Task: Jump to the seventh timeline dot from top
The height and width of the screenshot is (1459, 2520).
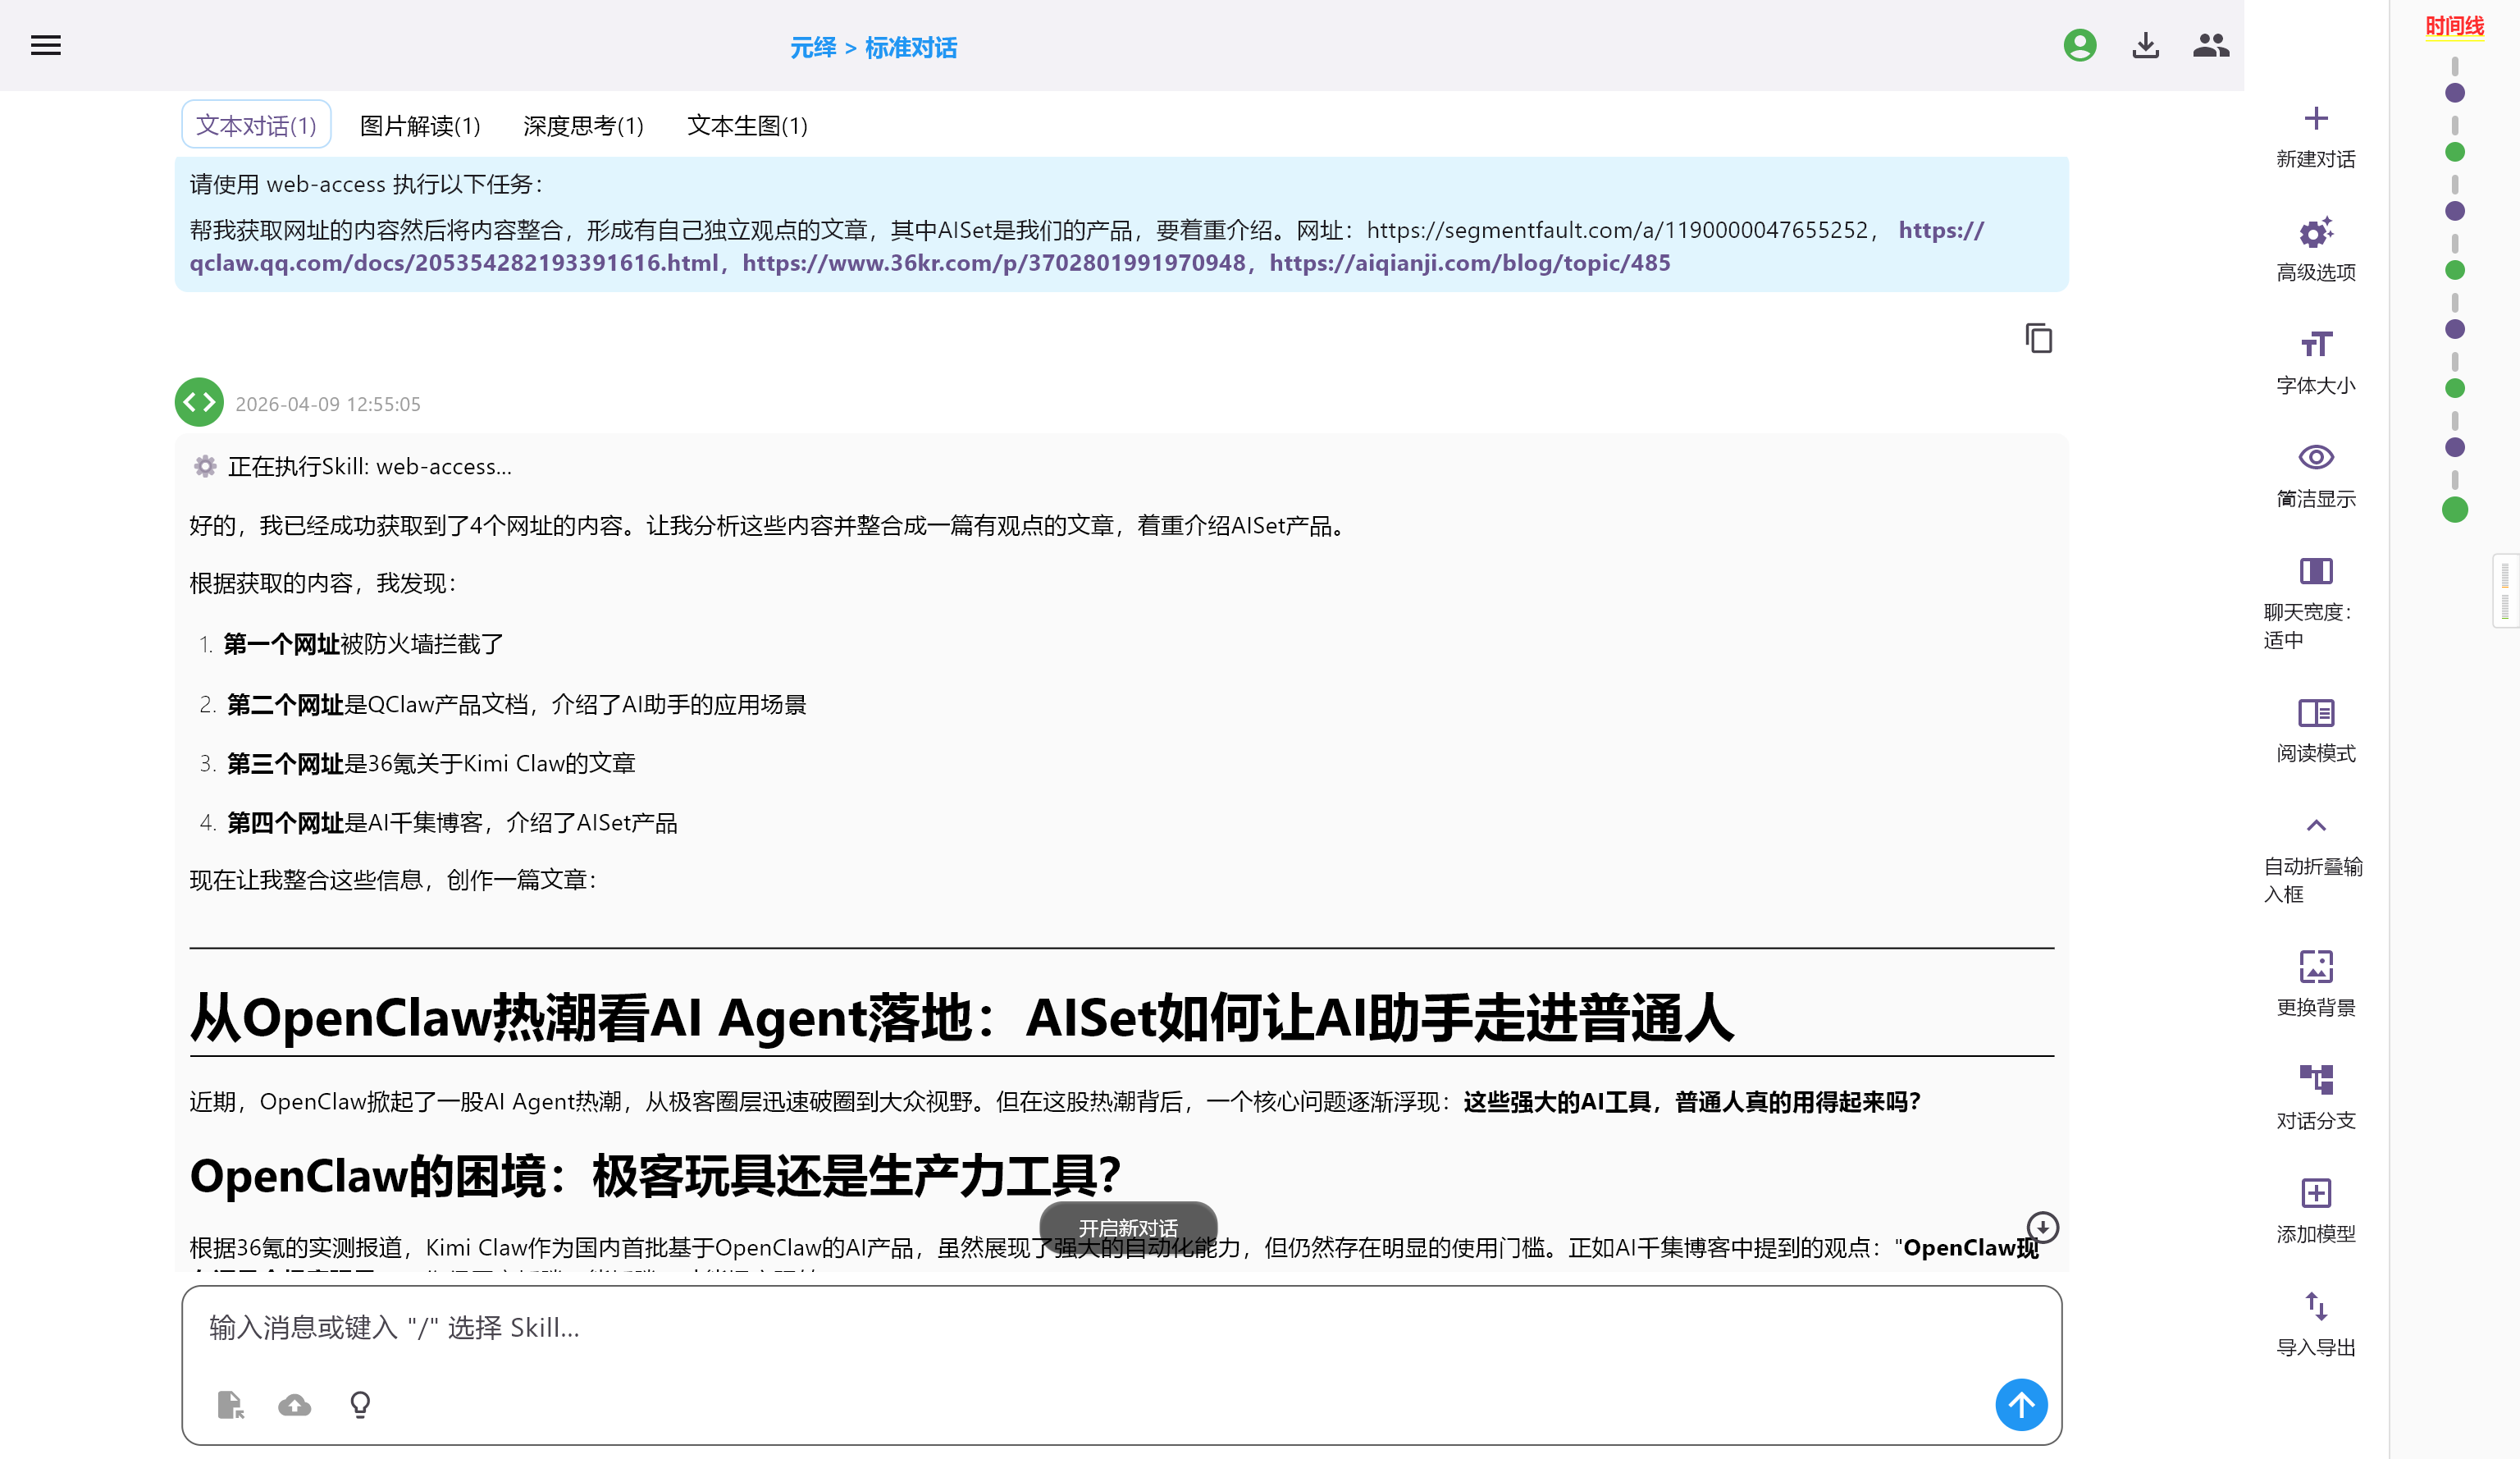Action: [x=2455, y=447]
